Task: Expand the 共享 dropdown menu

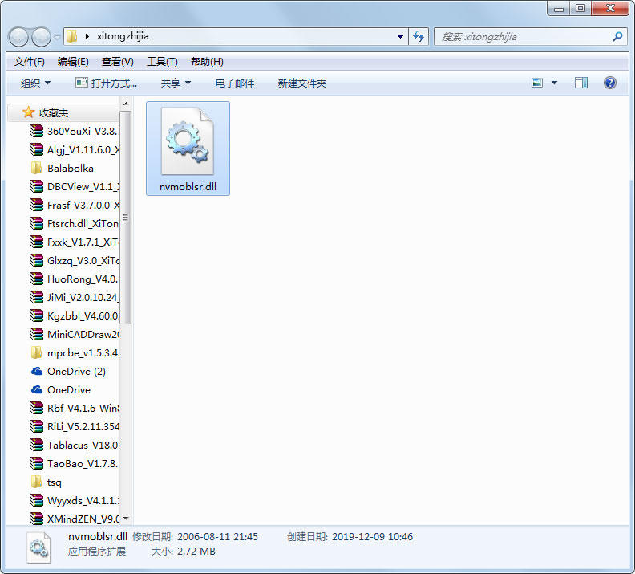Action: click(176, 83)
